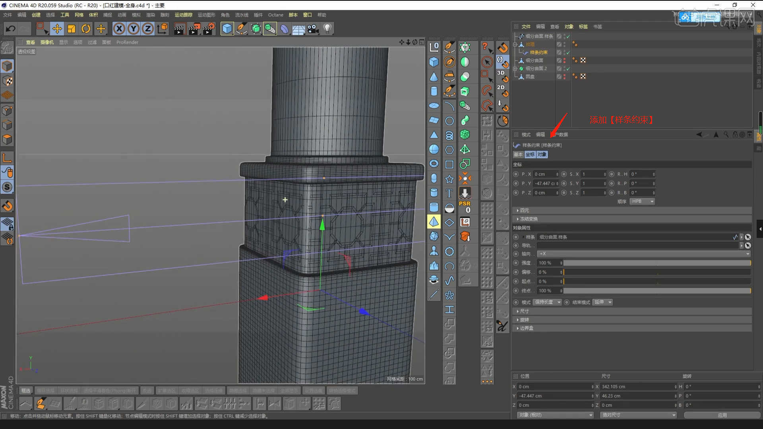Click the Cone primitive in palette
Screen dimensions: 763x429
[x=434, y=77]
